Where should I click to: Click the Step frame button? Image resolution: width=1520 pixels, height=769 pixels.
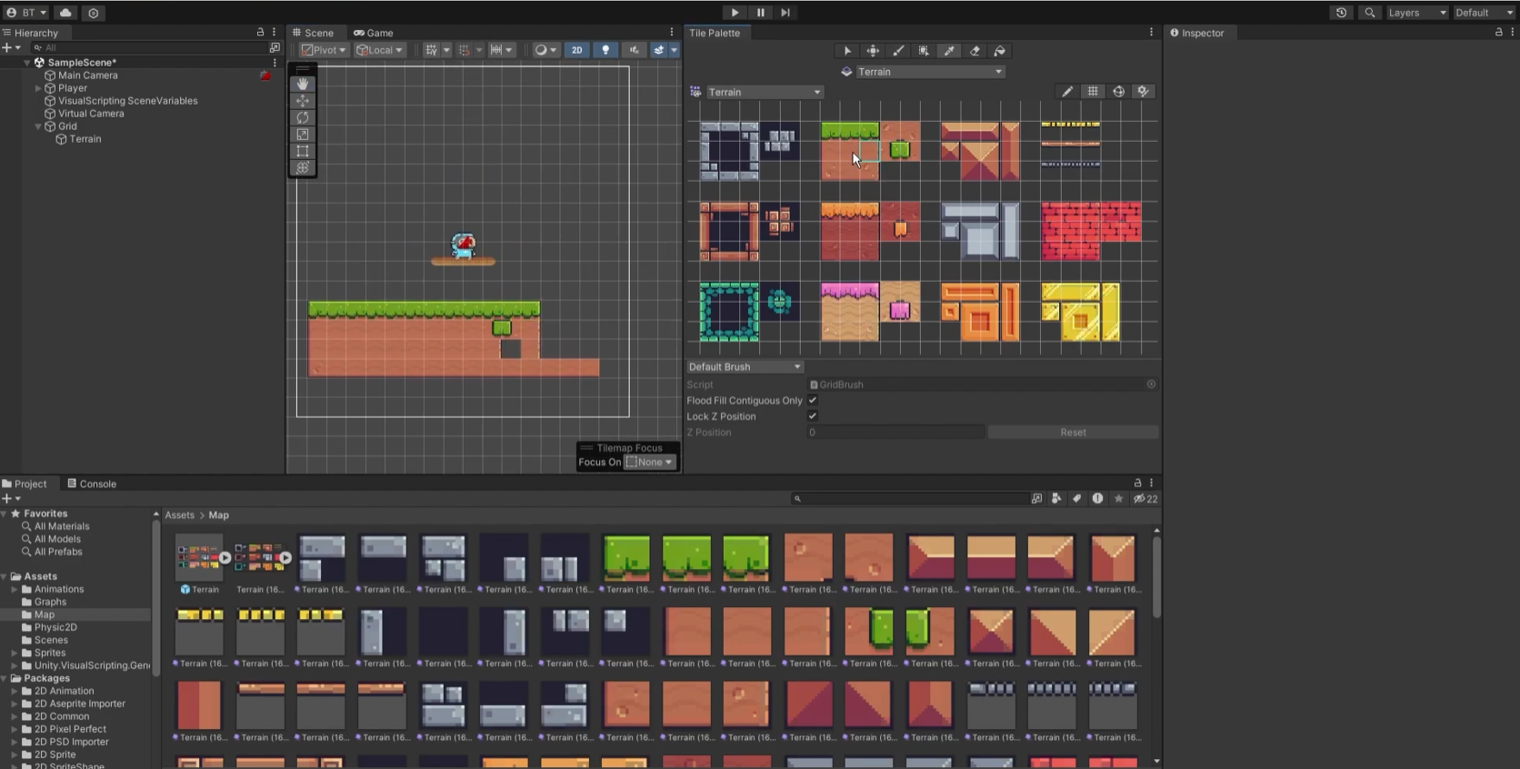785,13
